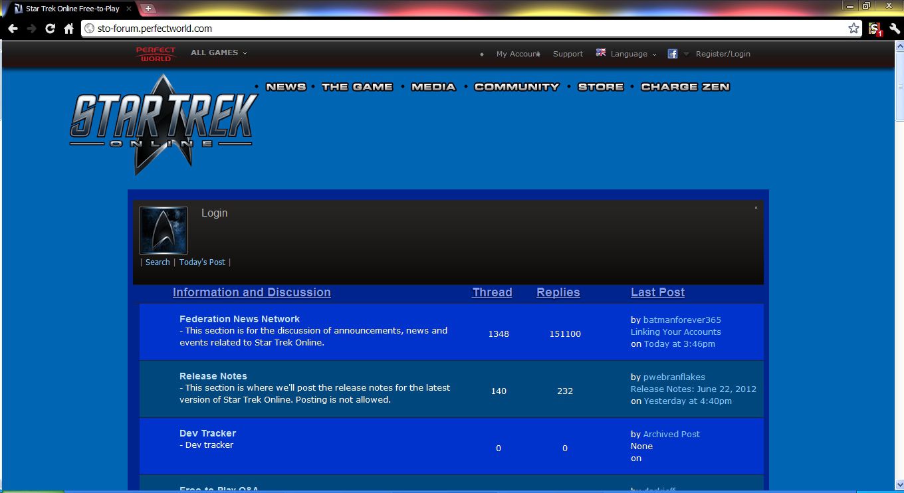Open the STORE menu
904x493 pixels.
tap(601, 86)
